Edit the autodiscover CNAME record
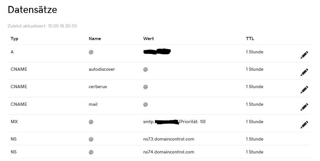Image resolution: width=320 pixels, height=161 pixels. 304,72
